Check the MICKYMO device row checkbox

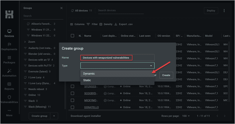point(73,100)
